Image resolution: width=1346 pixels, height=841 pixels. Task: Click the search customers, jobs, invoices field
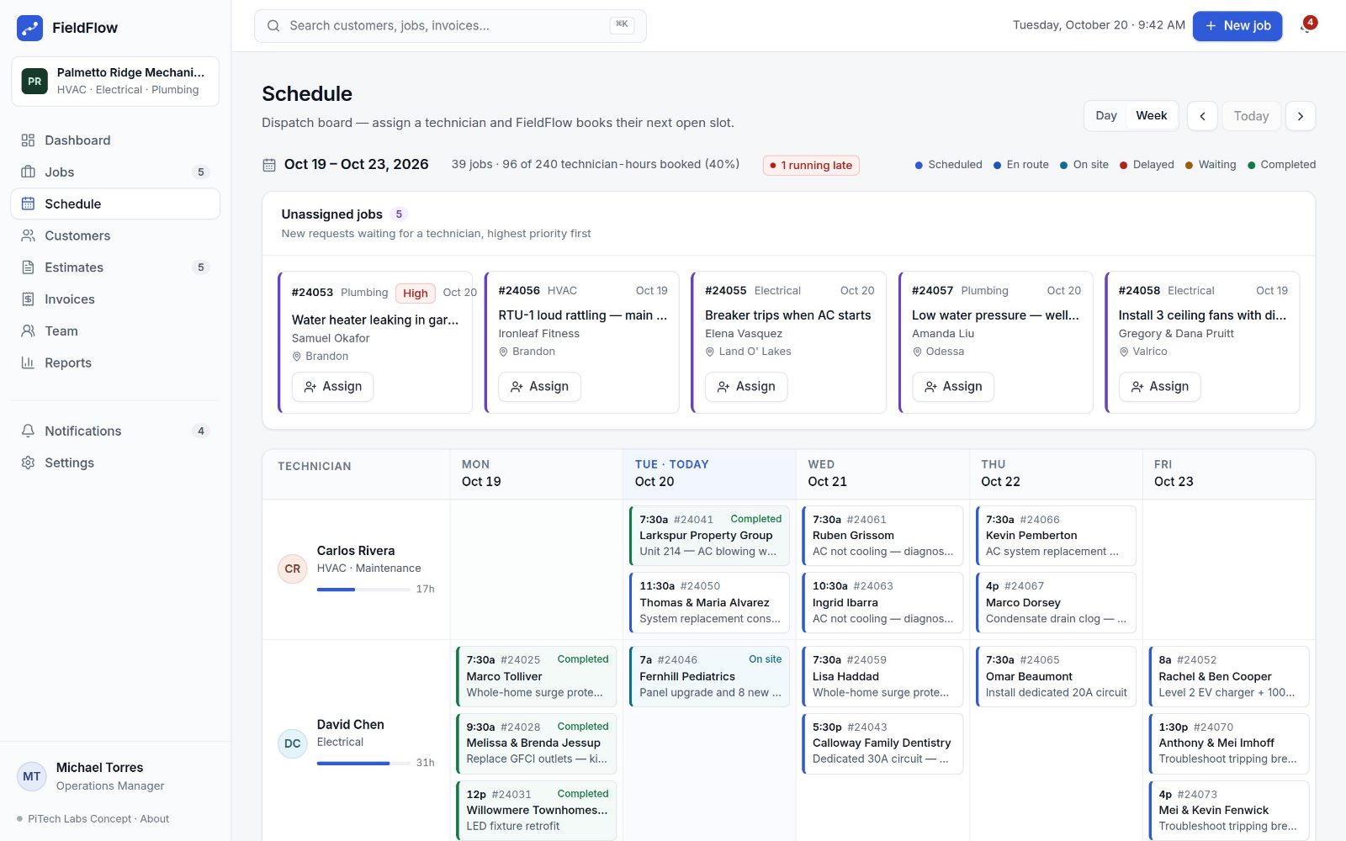click(x=450, y=26)
